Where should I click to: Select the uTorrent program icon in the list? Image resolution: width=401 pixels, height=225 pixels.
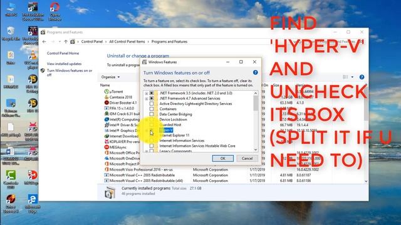point(107,91)
